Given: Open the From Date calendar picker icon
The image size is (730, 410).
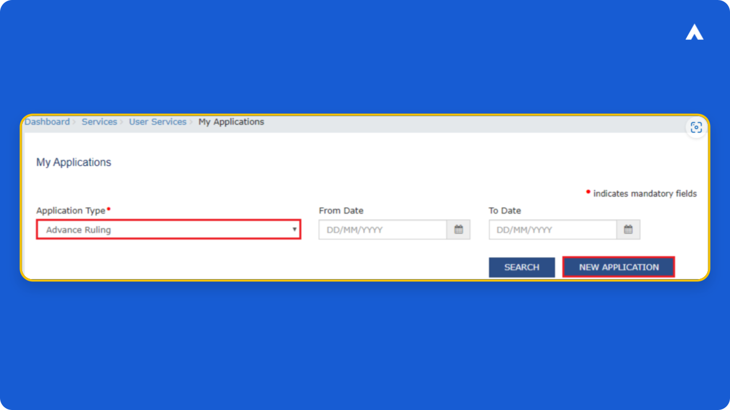Looking at the screenshot, I should point(459,230).
